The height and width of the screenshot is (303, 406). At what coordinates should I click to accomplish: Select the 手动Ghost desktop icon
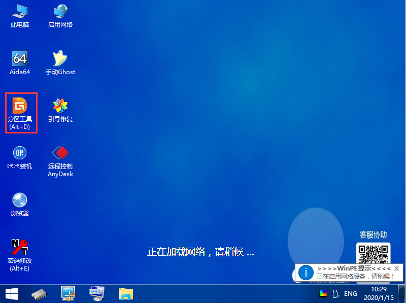pos(60,63)
